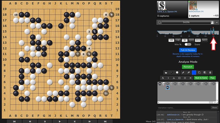220x123 pixels.
Task: Click the Pass button
Action: (212, 78)
